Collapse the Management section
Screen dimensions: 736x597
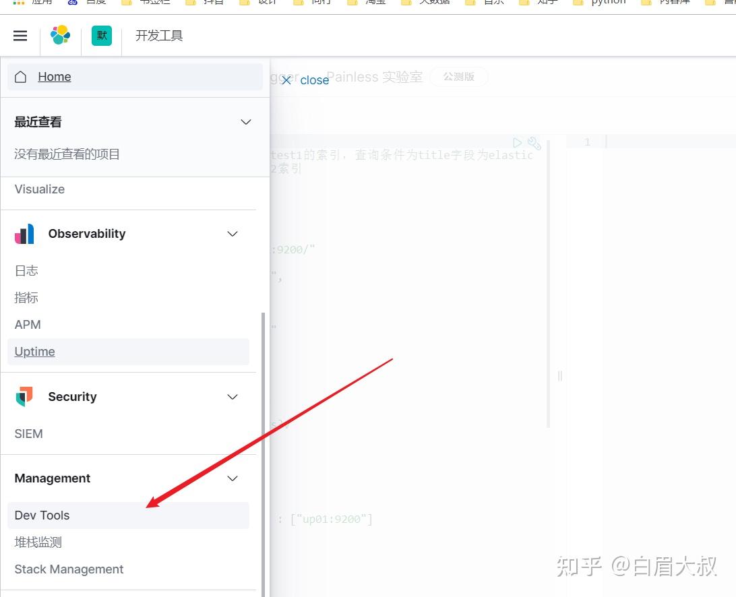click(232, 478)
